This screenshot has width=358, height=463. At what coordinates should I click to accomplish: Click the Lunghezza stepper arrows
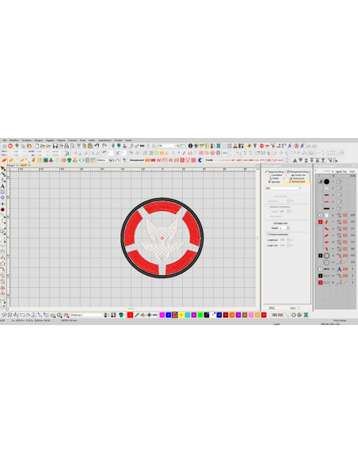[x=288, y=240]
